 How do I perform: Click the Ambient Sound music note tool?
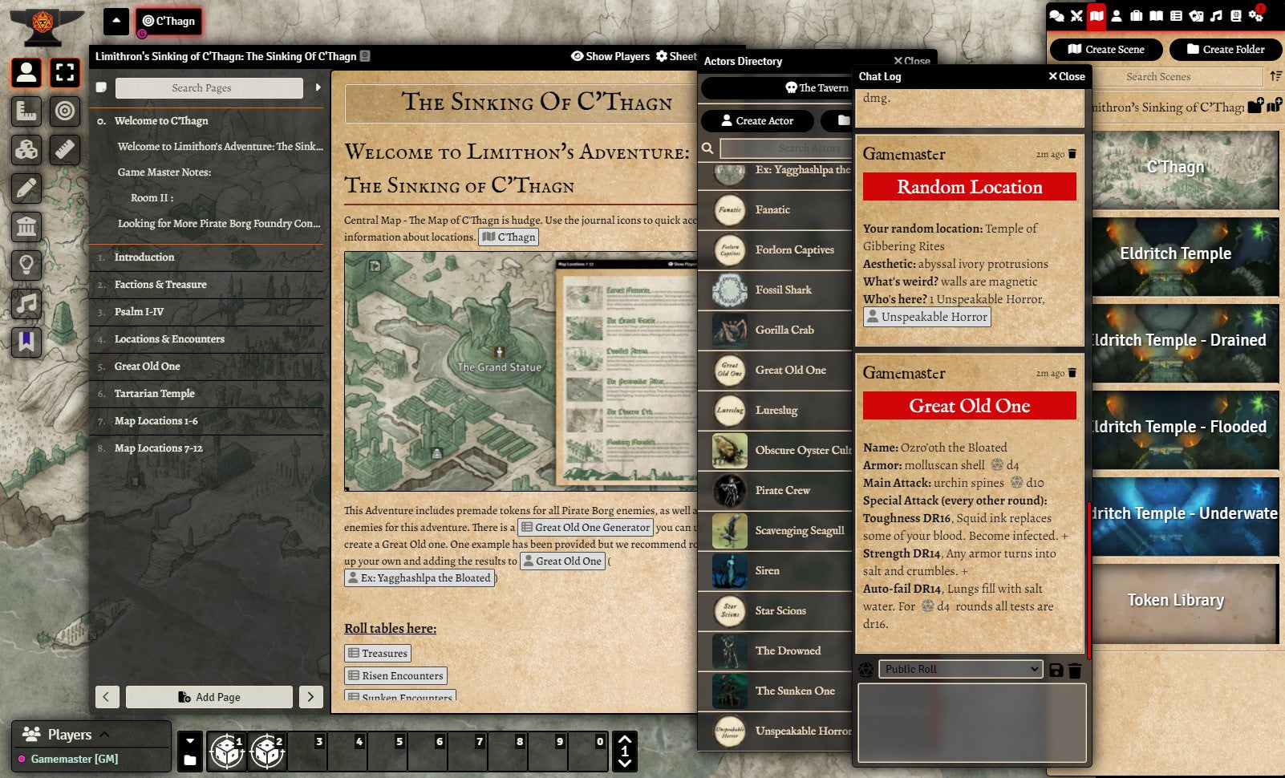[26, 304]
